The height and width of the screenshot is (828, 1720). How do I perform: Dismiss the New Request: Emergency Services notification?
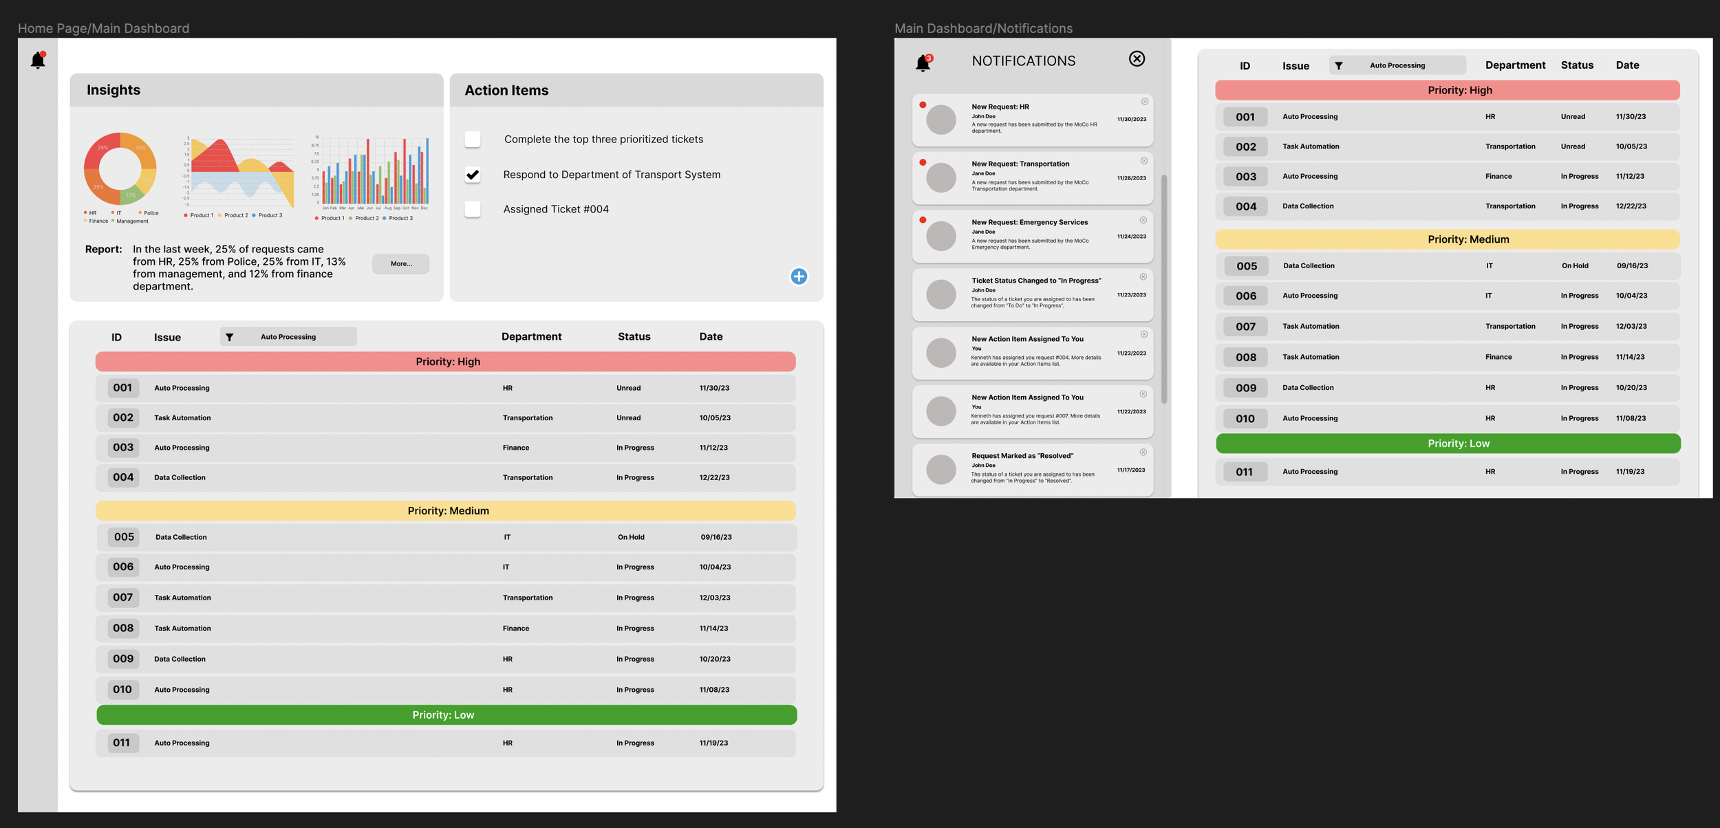point(1143,220)
